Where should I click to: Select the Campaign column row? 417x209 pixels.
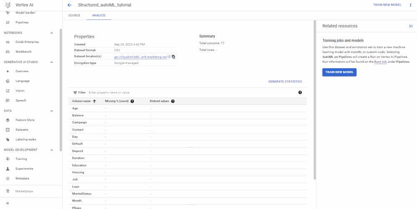pyautogui.click(x=188, y=122)
